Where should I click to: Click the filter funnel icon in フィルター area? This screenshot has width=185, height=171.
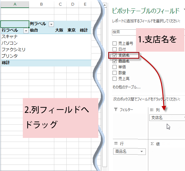tap(116, 109)
